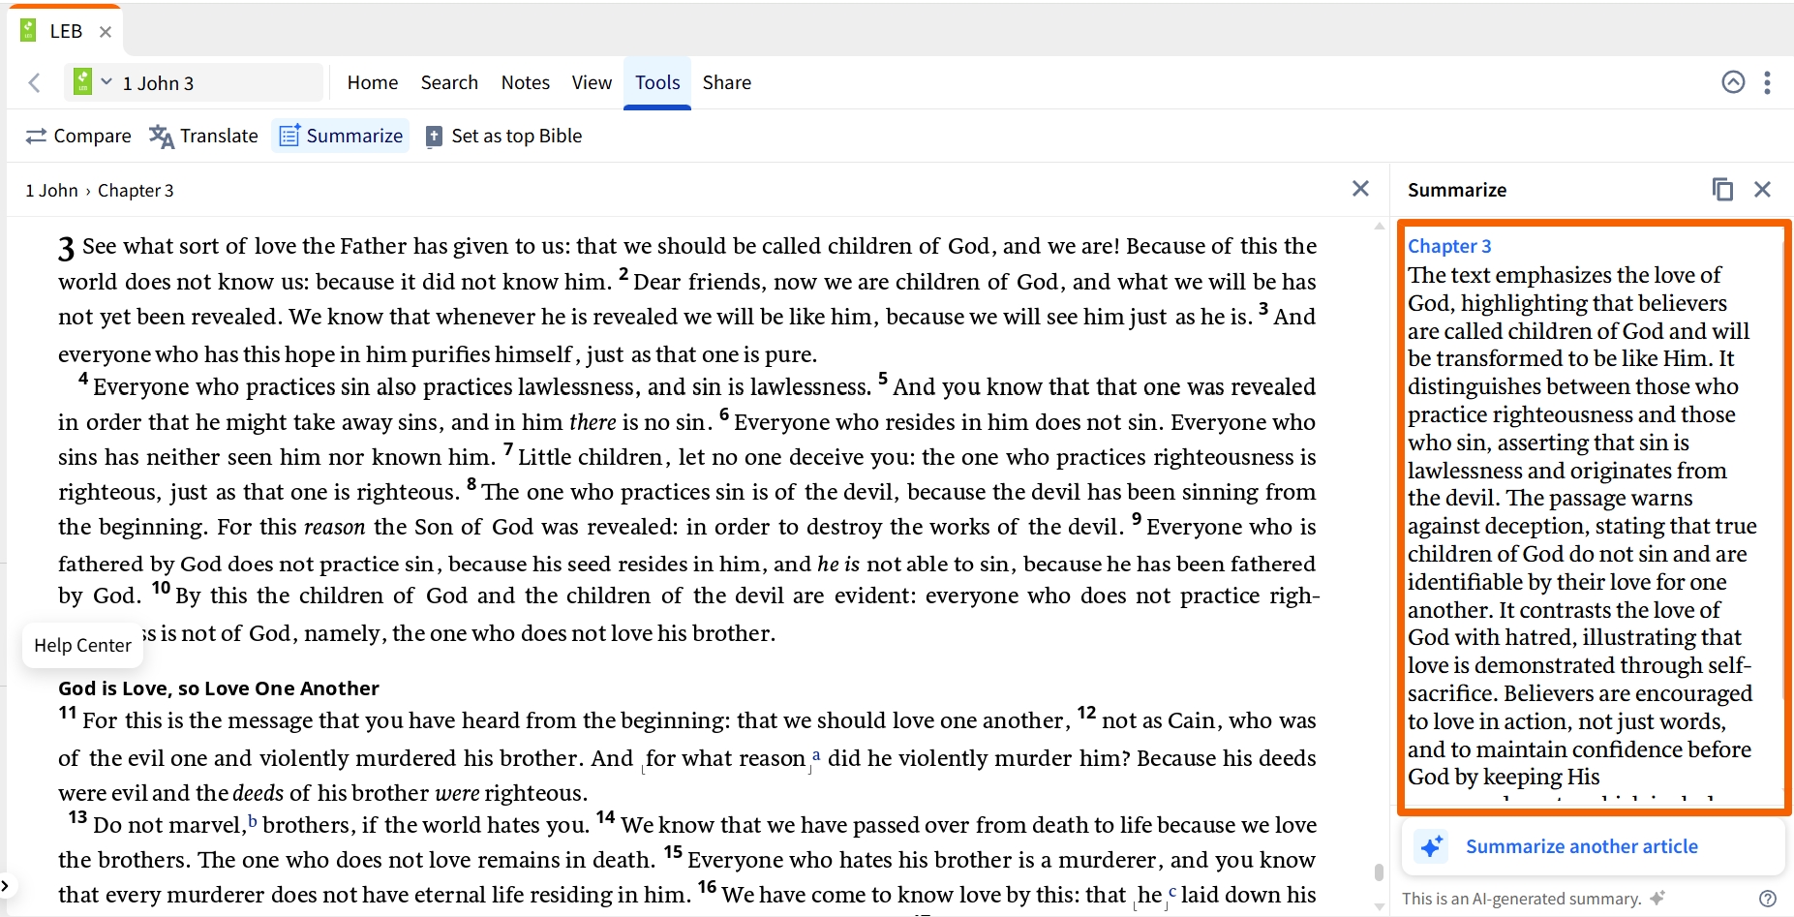Click the Summarize panel title
This screenshot has width=1794, height=917.
pos(1457,190)
